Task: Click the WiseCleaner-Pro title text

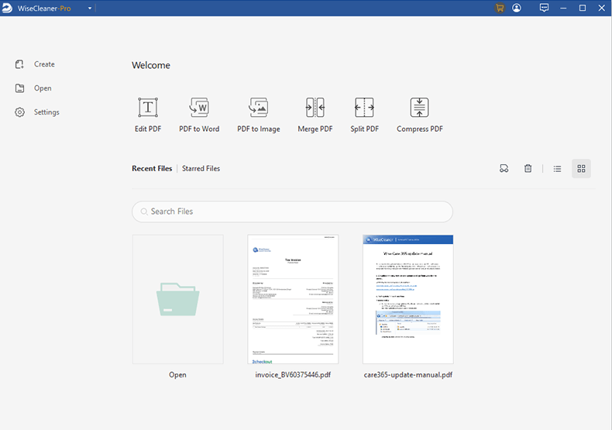Action: point(44,9)
